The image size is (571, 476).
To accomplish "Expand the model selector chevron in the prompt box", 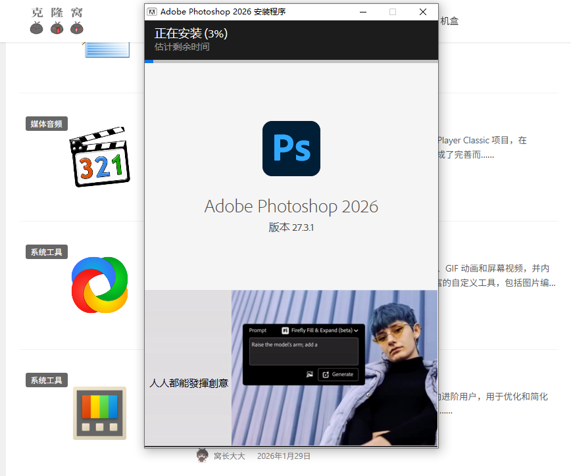I will point(356,331).
